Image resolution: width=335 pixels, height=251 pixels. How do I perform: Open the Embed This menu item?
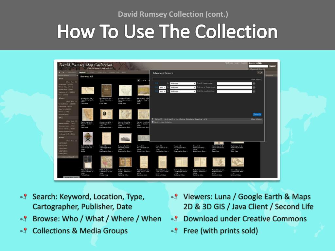coord(114,72)
